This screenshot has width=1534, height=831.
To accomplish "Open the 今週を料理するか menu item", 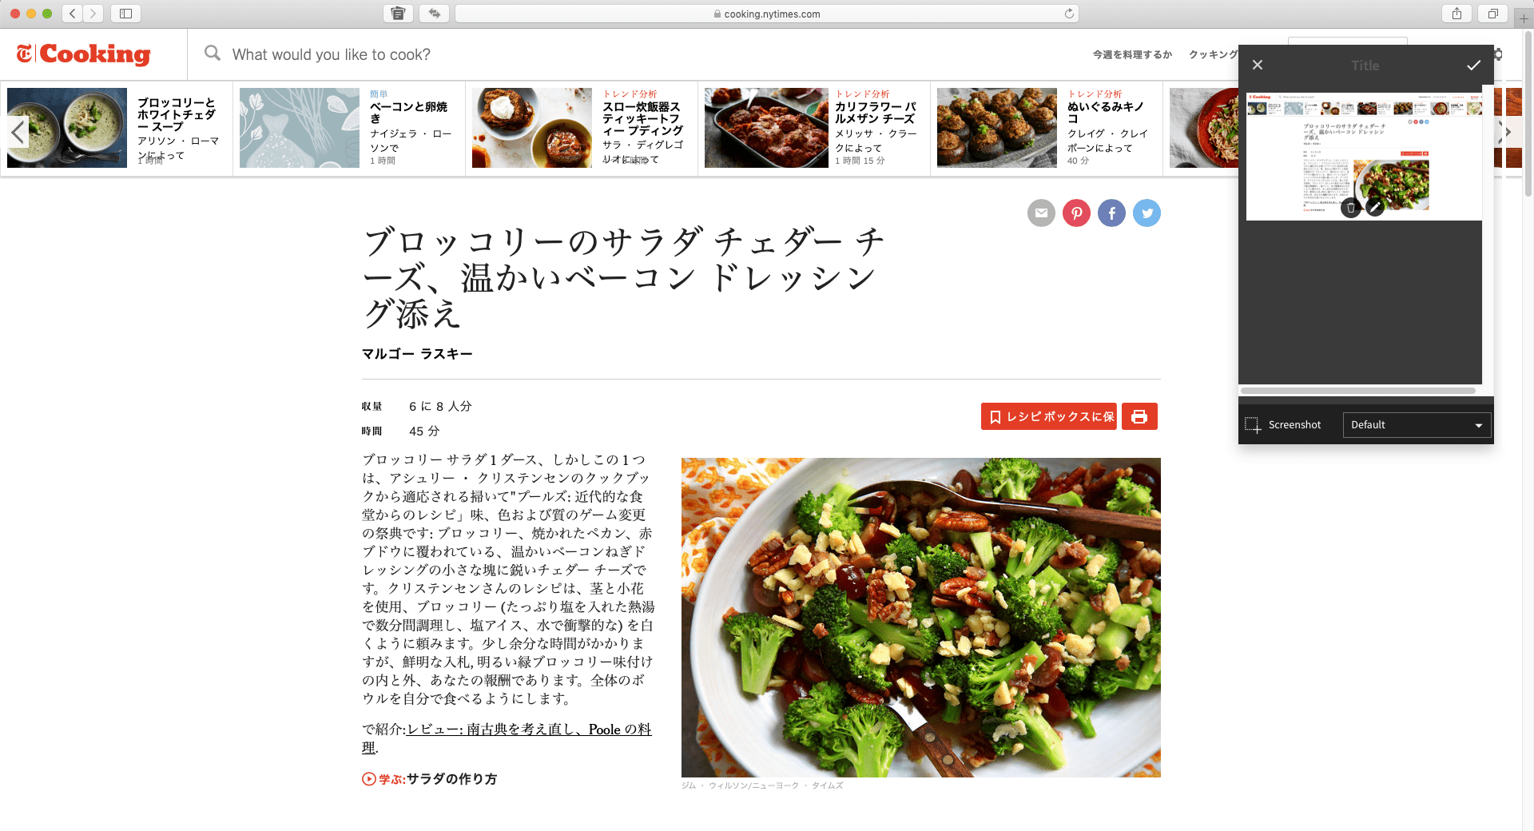I will pyautogui.click(x=1132, y=54).
